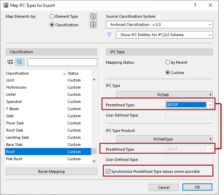Image resolution: width=224 pixels, height=195 pixels.
Task: Click the blue filter funnel icon
Action: [109, 35]
